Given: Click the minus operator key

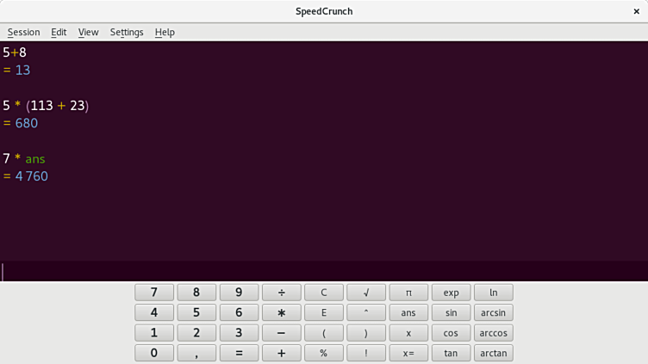Looking at the screenshot, I should [281, 333].
